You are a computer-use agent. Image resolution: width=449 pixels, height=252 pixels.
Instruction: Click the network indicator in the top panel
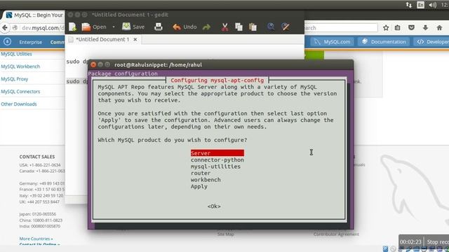click(408, 5)
